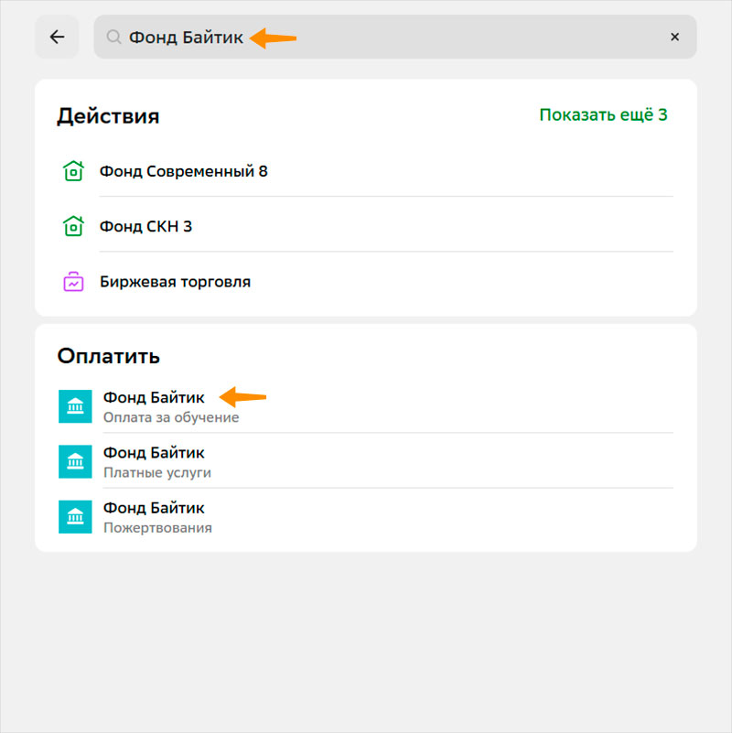Open the Фонд Современный 8 action
This screenshot has width=732, height=733.
pyautogui.click(x=184, y=171)
